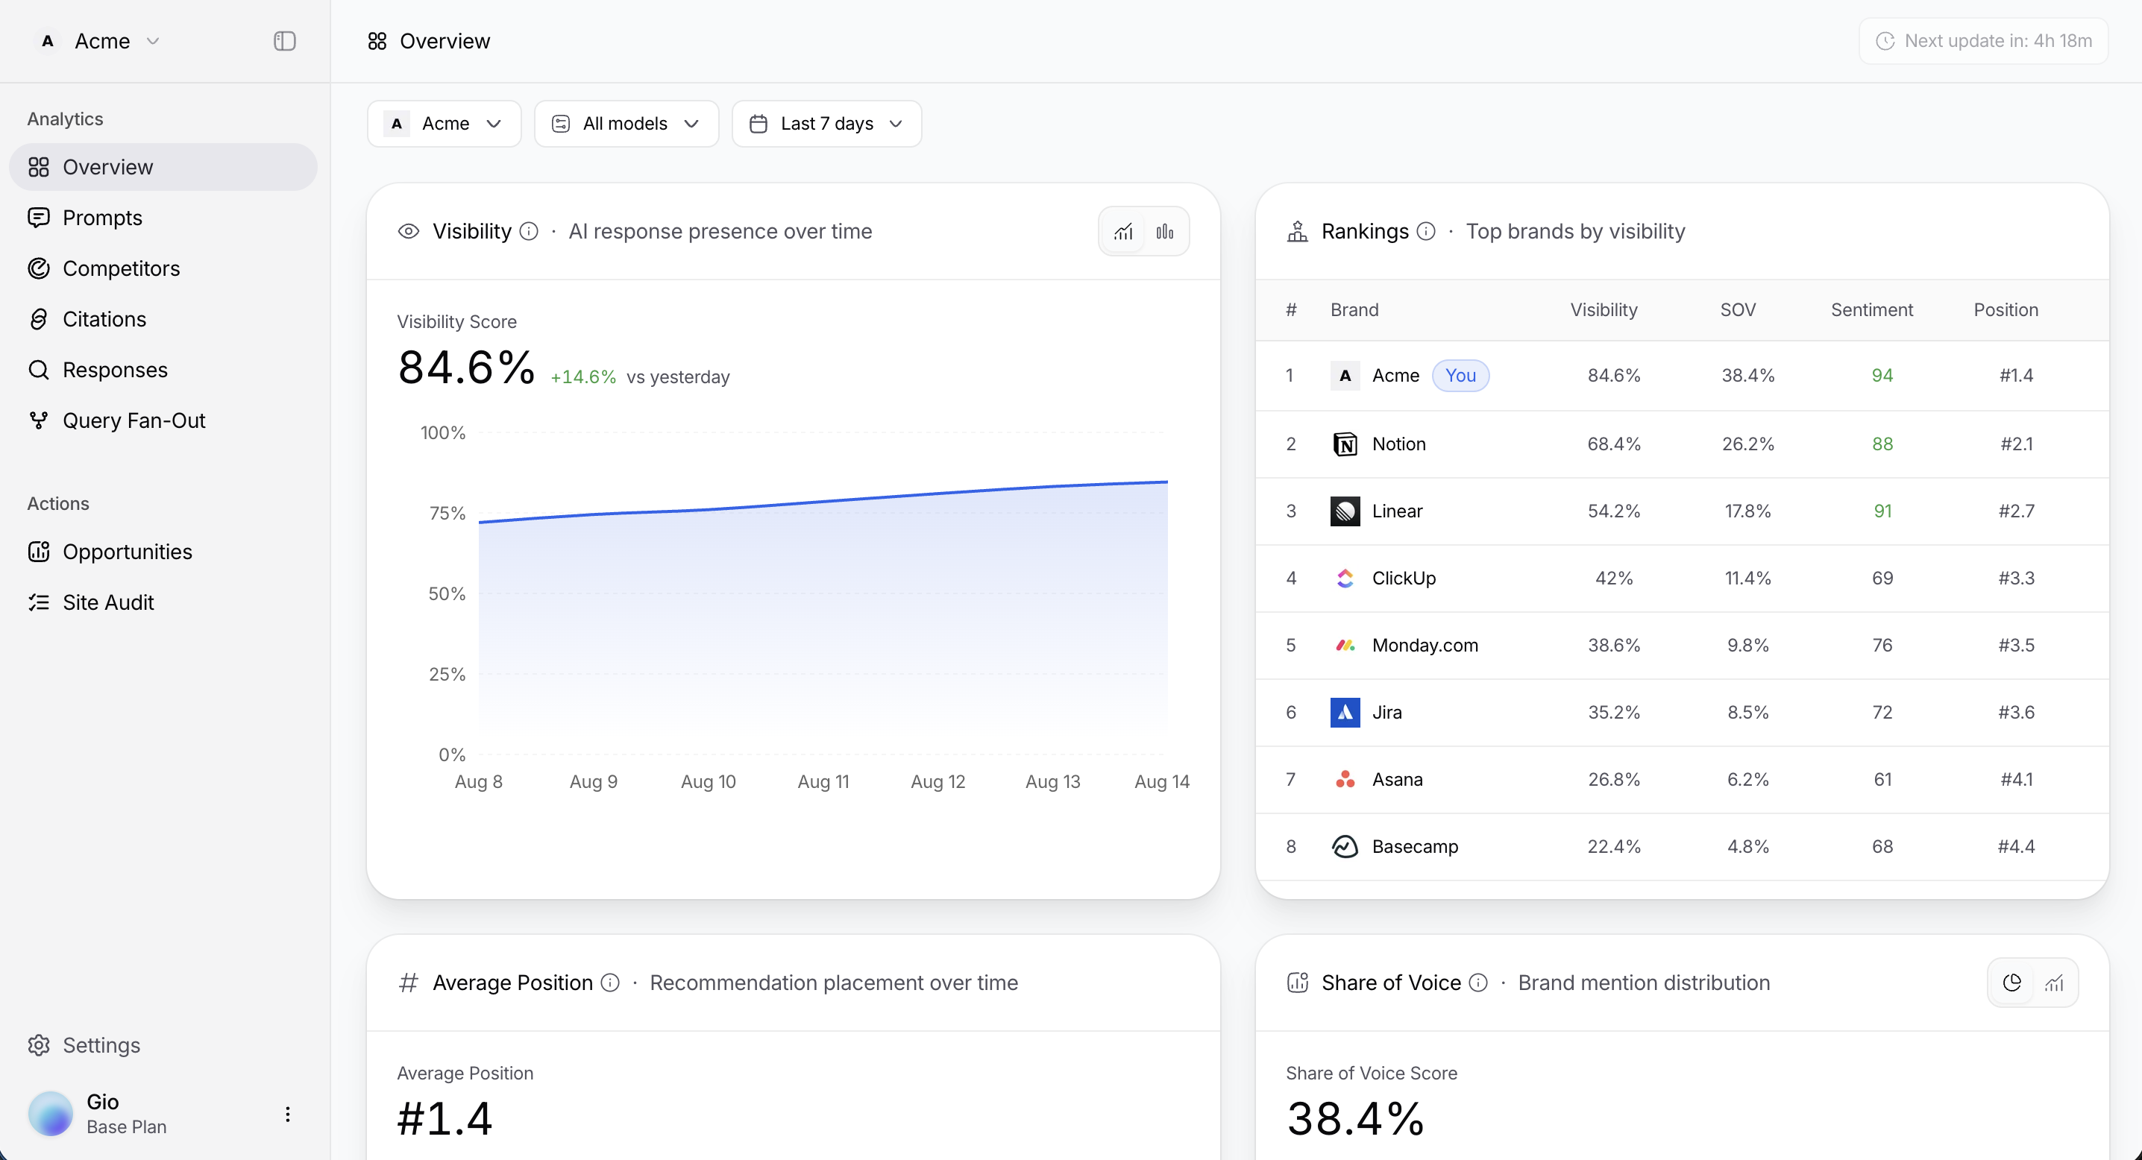Click the Linear brand logo
The height and width of the screenshot is (1160, 2142).
click(1345, 512)
